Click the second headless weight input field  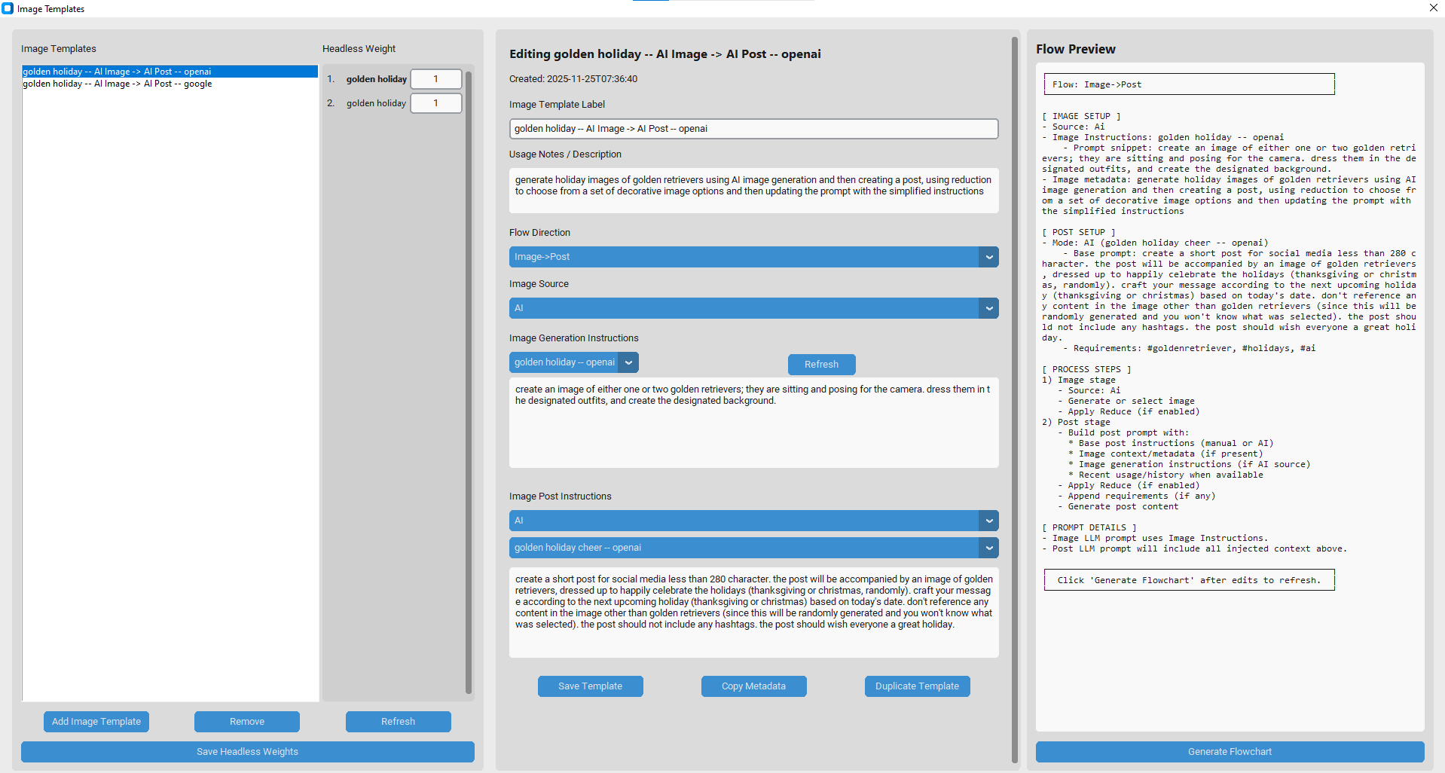tap(435, 103)
